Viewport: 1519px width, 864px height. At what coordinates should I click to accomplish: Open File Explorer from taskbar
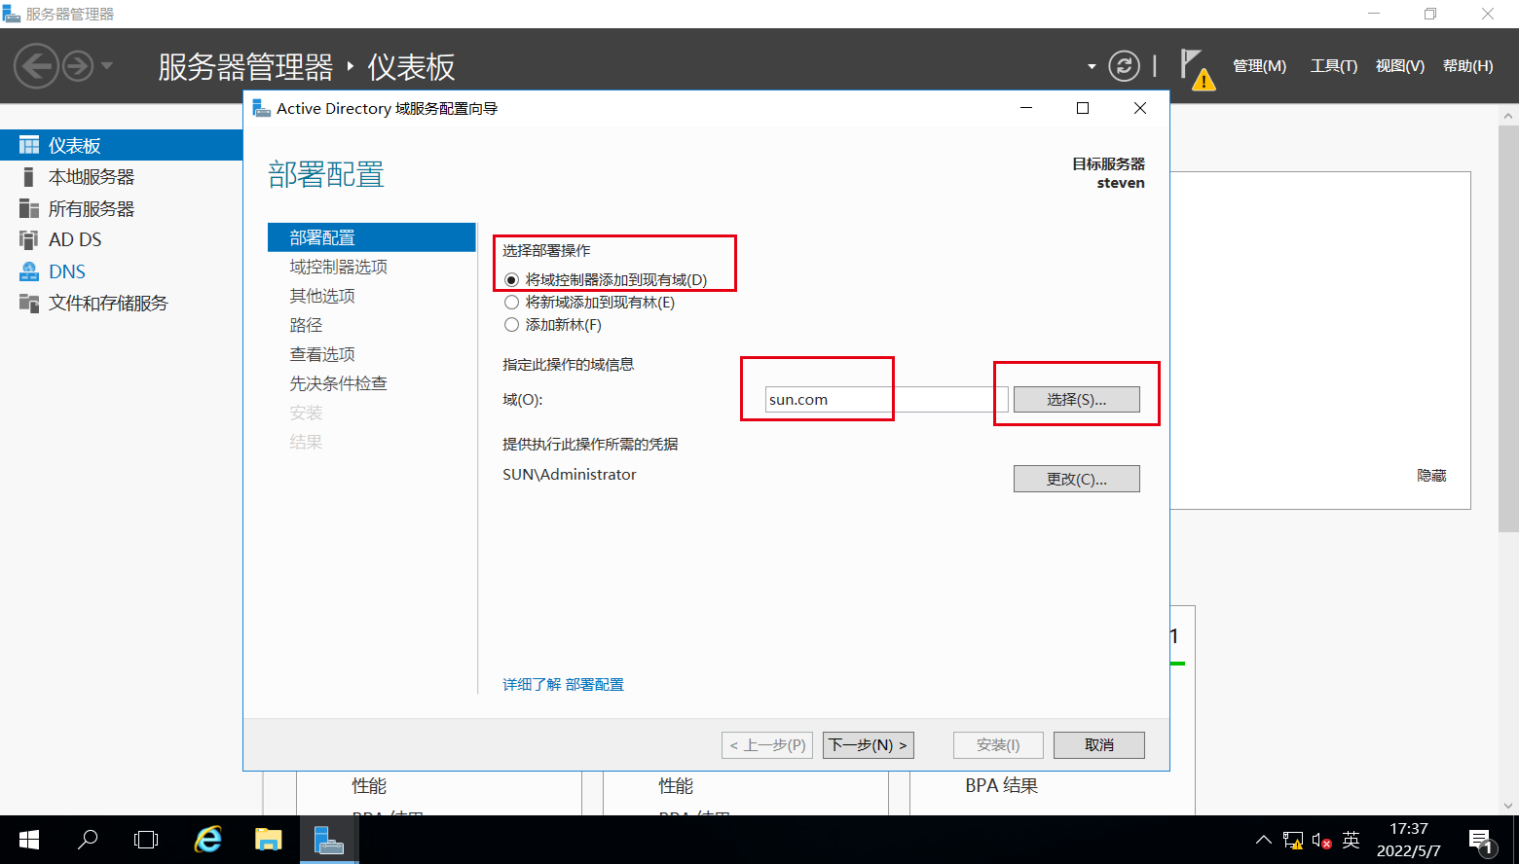tap(268, 840)
